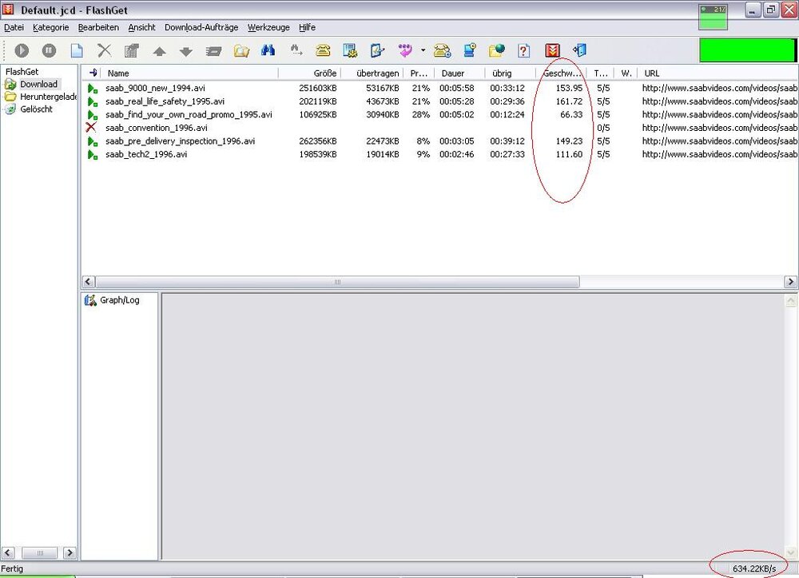
Task: Click the telephone with globe toolbar icon
Action: coord(443,50)
